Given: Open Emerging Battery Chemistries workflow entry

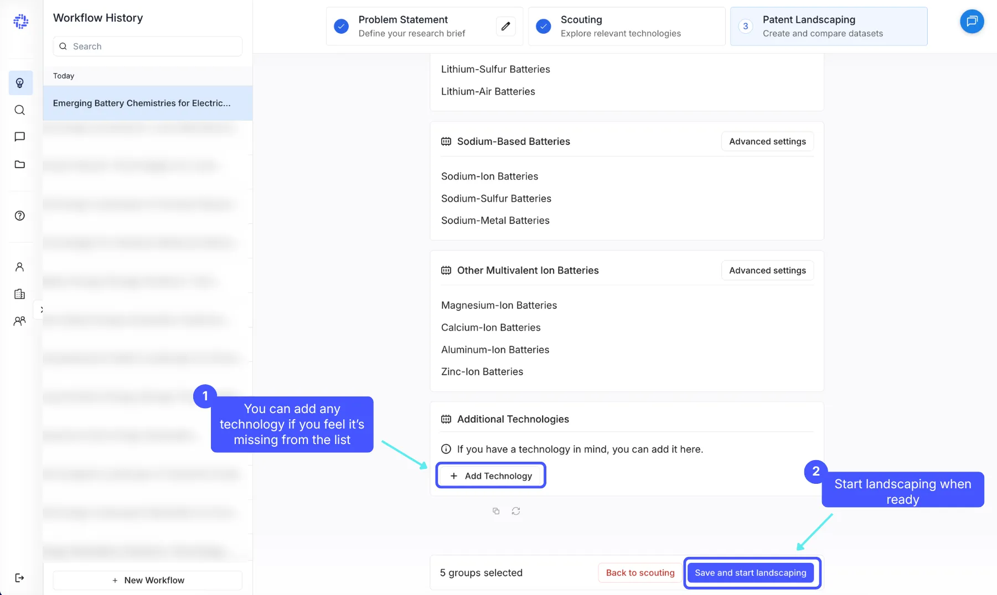Looking at the screenshot, I should (148, 103).
